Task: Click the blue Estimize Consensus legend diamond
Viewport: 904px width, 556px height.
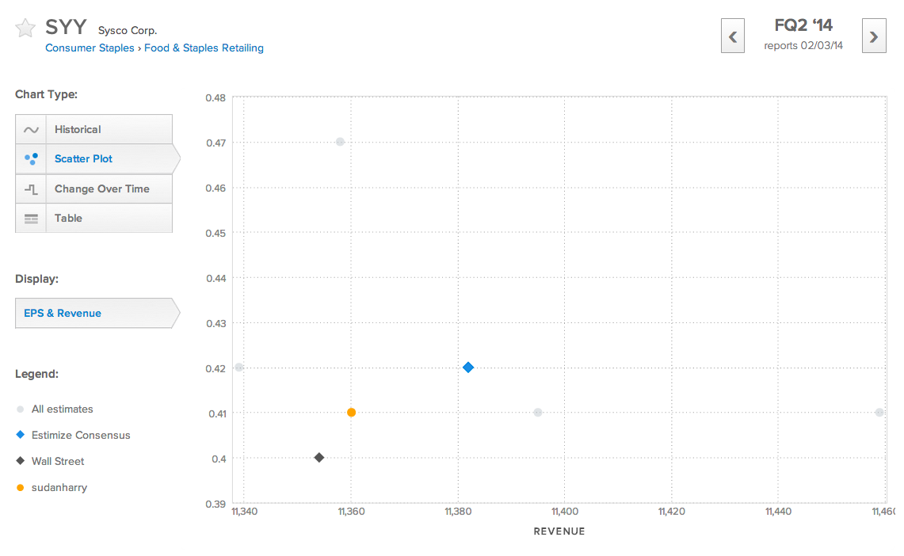Action: pos(20,435)
